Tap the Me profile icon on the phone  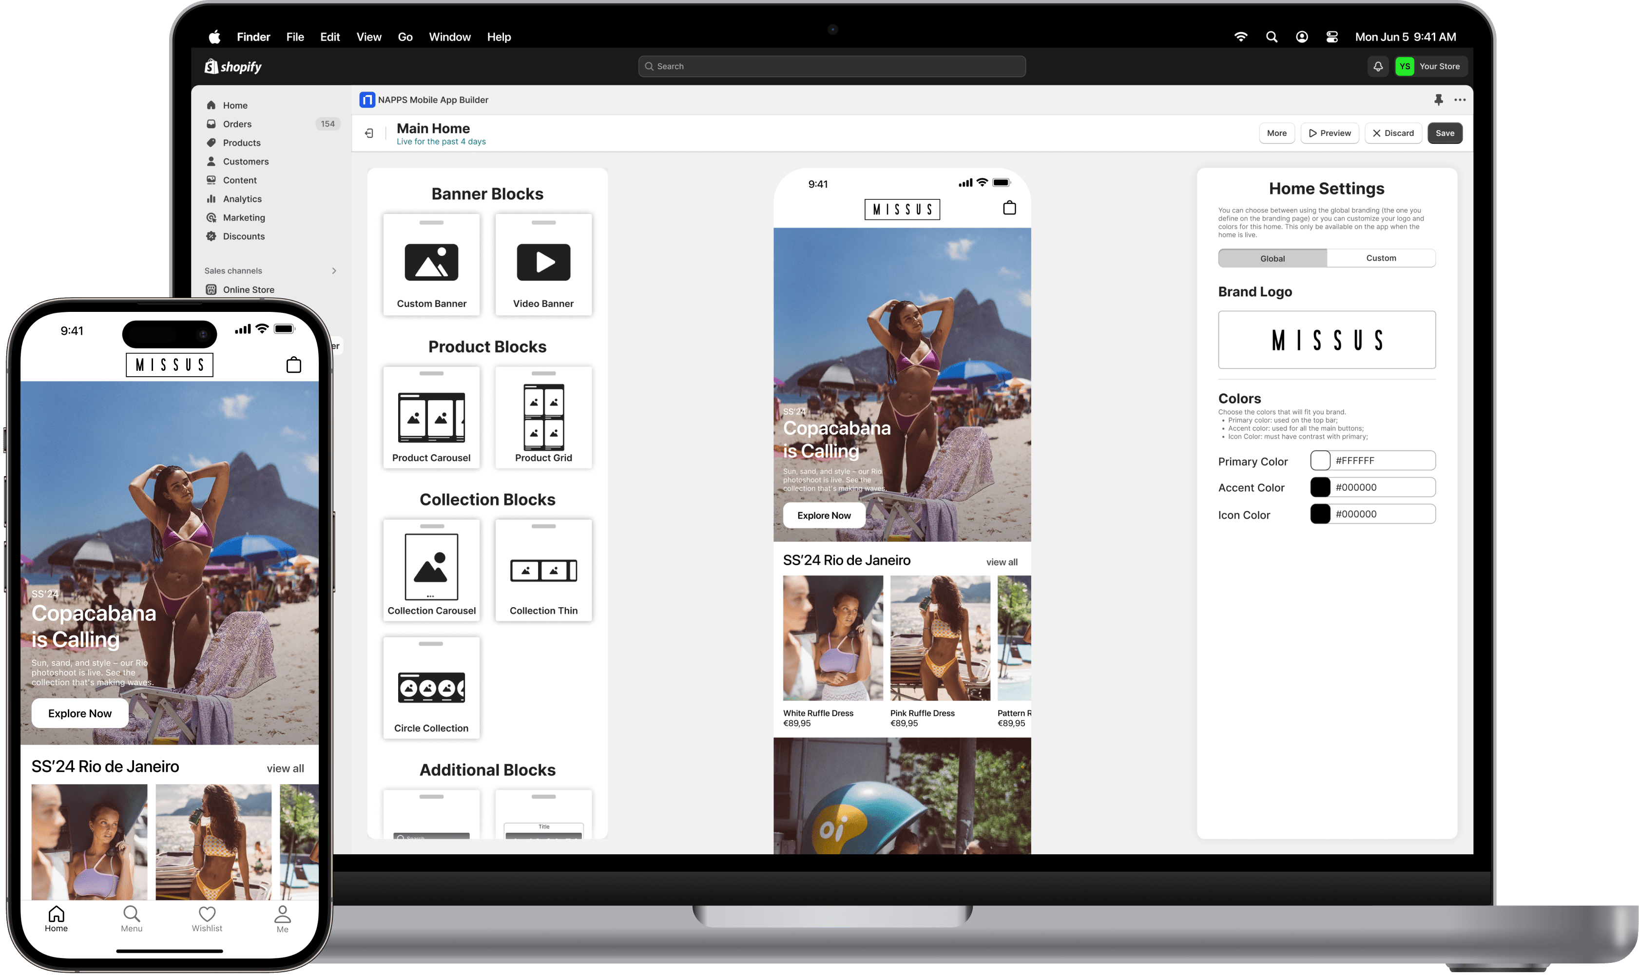[282, 914]
